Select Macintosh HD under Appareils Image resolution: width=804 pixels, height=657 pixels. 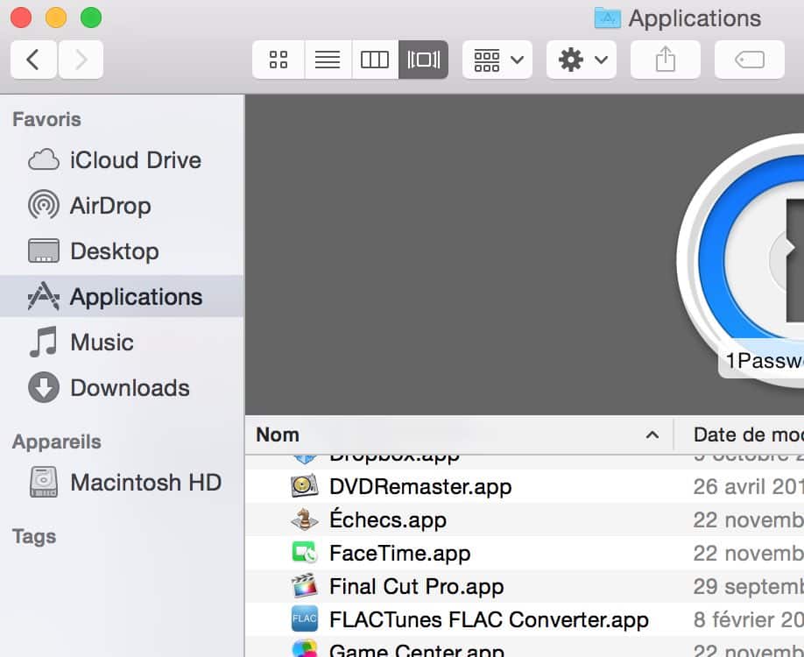122,482
